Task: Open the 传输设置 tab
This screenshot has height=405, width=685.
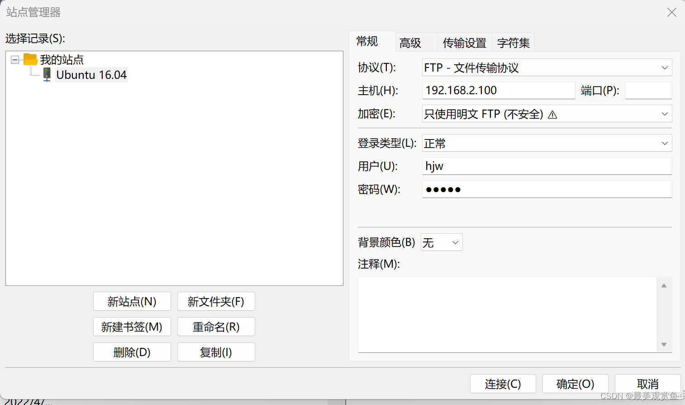Action: click(x=464, y=43)
